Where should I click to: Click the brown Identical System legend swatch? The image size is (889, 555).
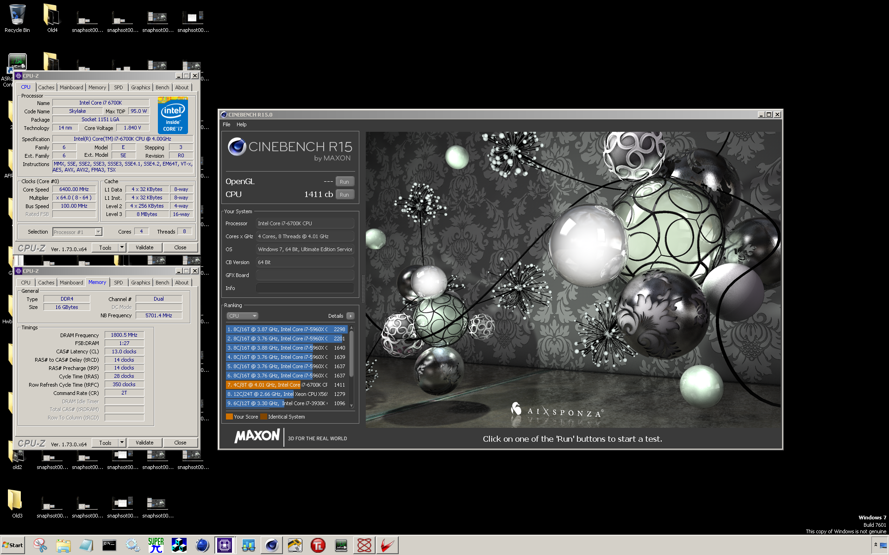(x=263, y=417)
